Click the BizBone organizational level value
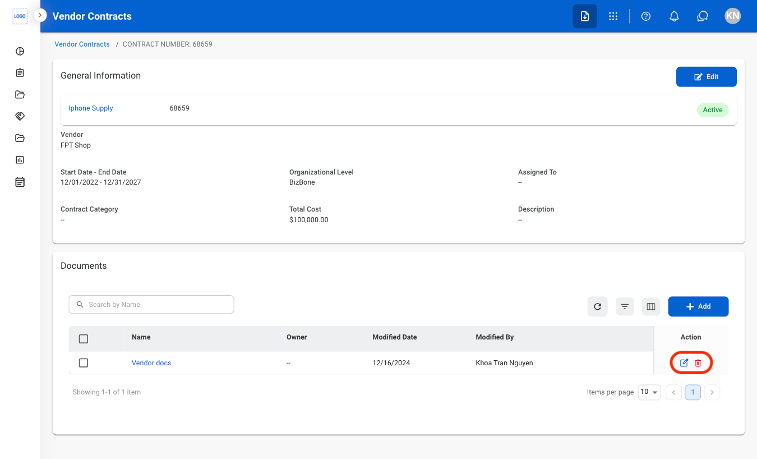The height and width of the screenshot is (459, 757). click(302, 182)
